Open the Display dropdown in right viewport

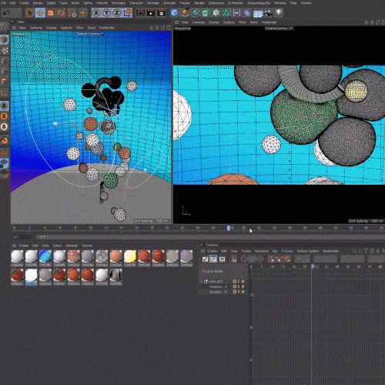click(x=214, y=22)
